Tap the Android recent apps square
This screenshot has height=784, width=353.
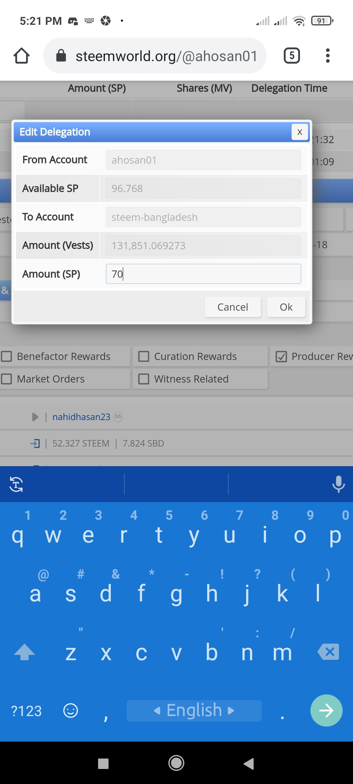pos(103,764)
